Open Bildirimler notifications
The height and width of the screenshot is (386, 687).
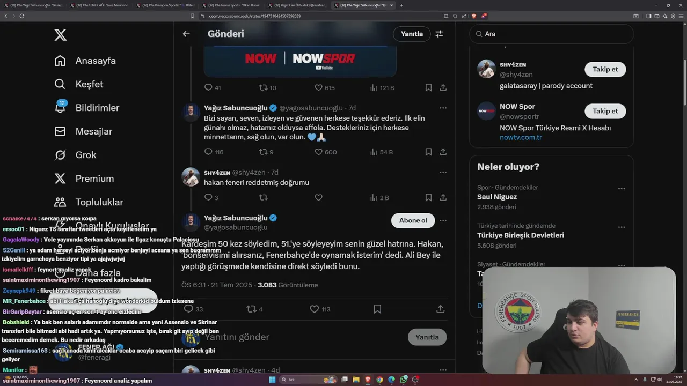pos(86,108)
